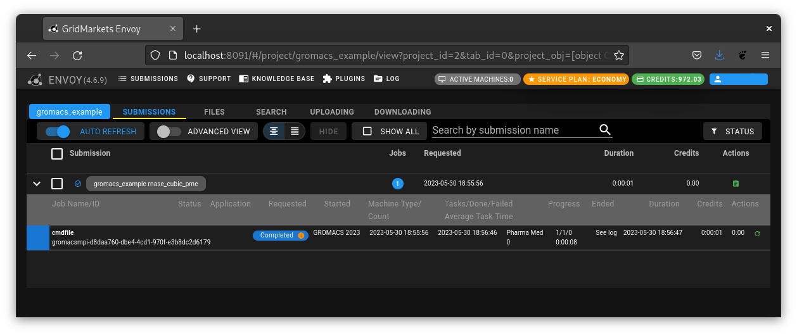Open the user account button
The width and height of the screenshot is (797, 335).
coord(738,79)
